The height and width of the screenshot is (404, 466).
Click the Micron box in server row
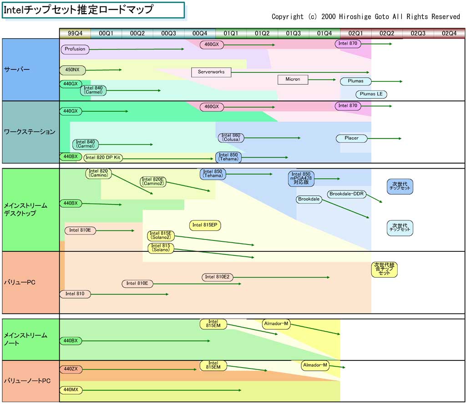pyautogui.click(x=293, y=79)
